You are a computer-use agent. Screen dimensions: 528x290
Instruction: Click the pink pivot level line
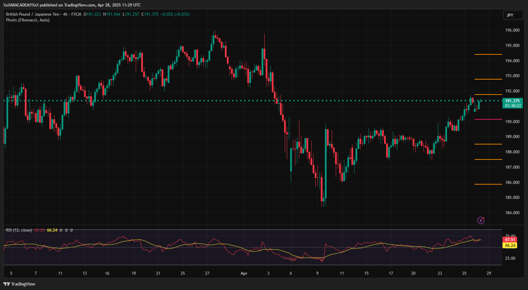coord(488,119)
